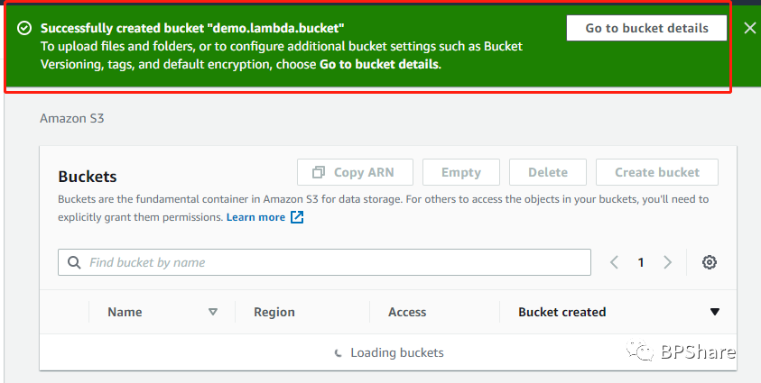Click the Access column header
Image resolution: width=761 pixels, height=383 pixels.
[407, 312]
